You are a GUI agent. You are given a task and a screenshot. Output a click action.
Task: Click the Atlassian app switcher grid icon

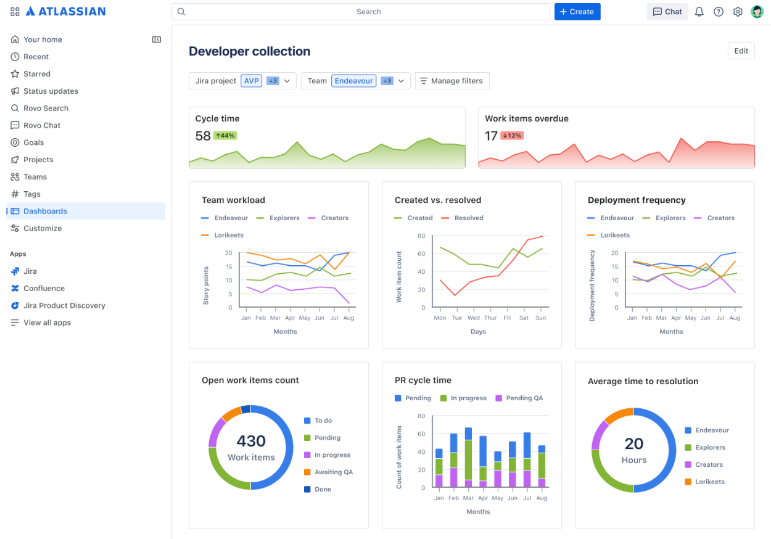tap(14, 11)
